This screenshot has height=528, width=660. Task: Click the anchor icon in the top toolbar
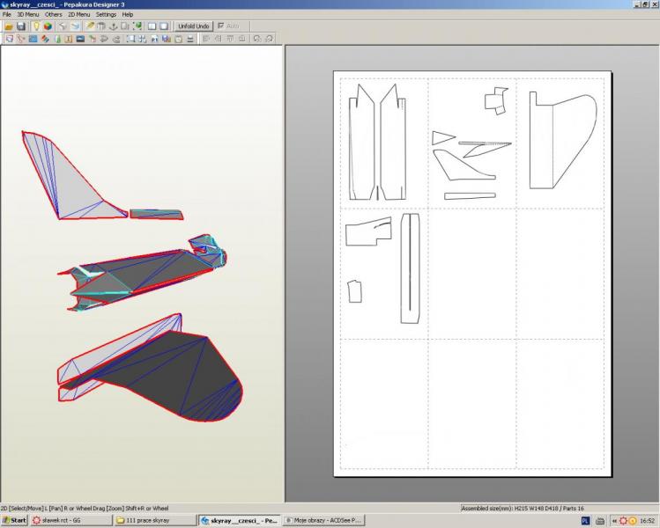[x=113, y=26]
